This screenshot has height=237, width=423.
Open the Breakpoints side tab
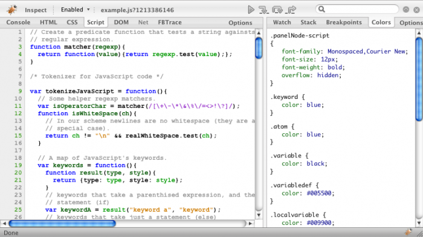[x=344, y=22]
